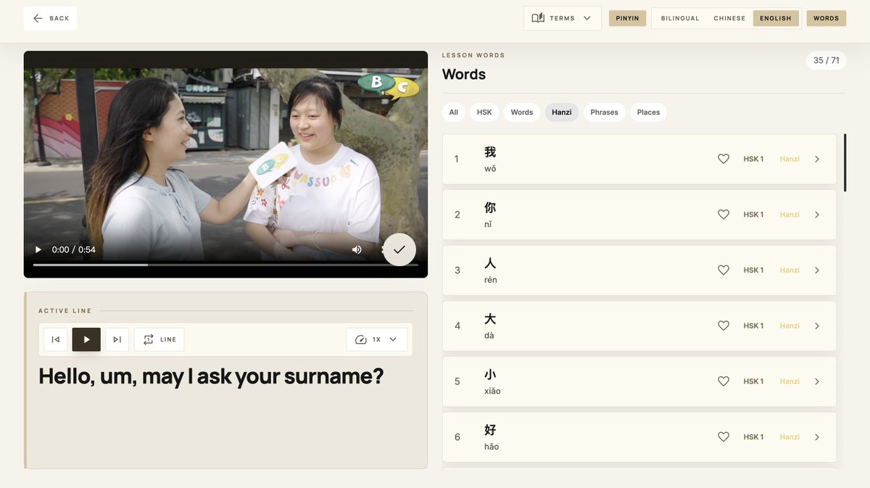The image size is (870, 488).
Task: Toggle the Words panel button
Action: pos(826,18)
